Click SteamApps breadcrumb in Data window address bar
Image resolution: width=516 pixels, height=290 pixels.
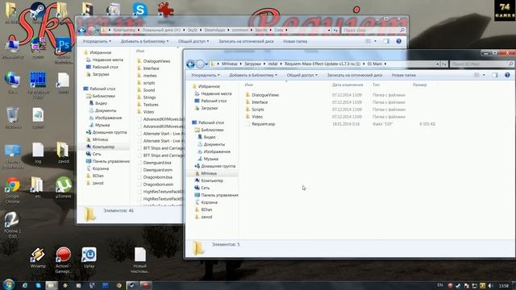click(x=214, y=30)
